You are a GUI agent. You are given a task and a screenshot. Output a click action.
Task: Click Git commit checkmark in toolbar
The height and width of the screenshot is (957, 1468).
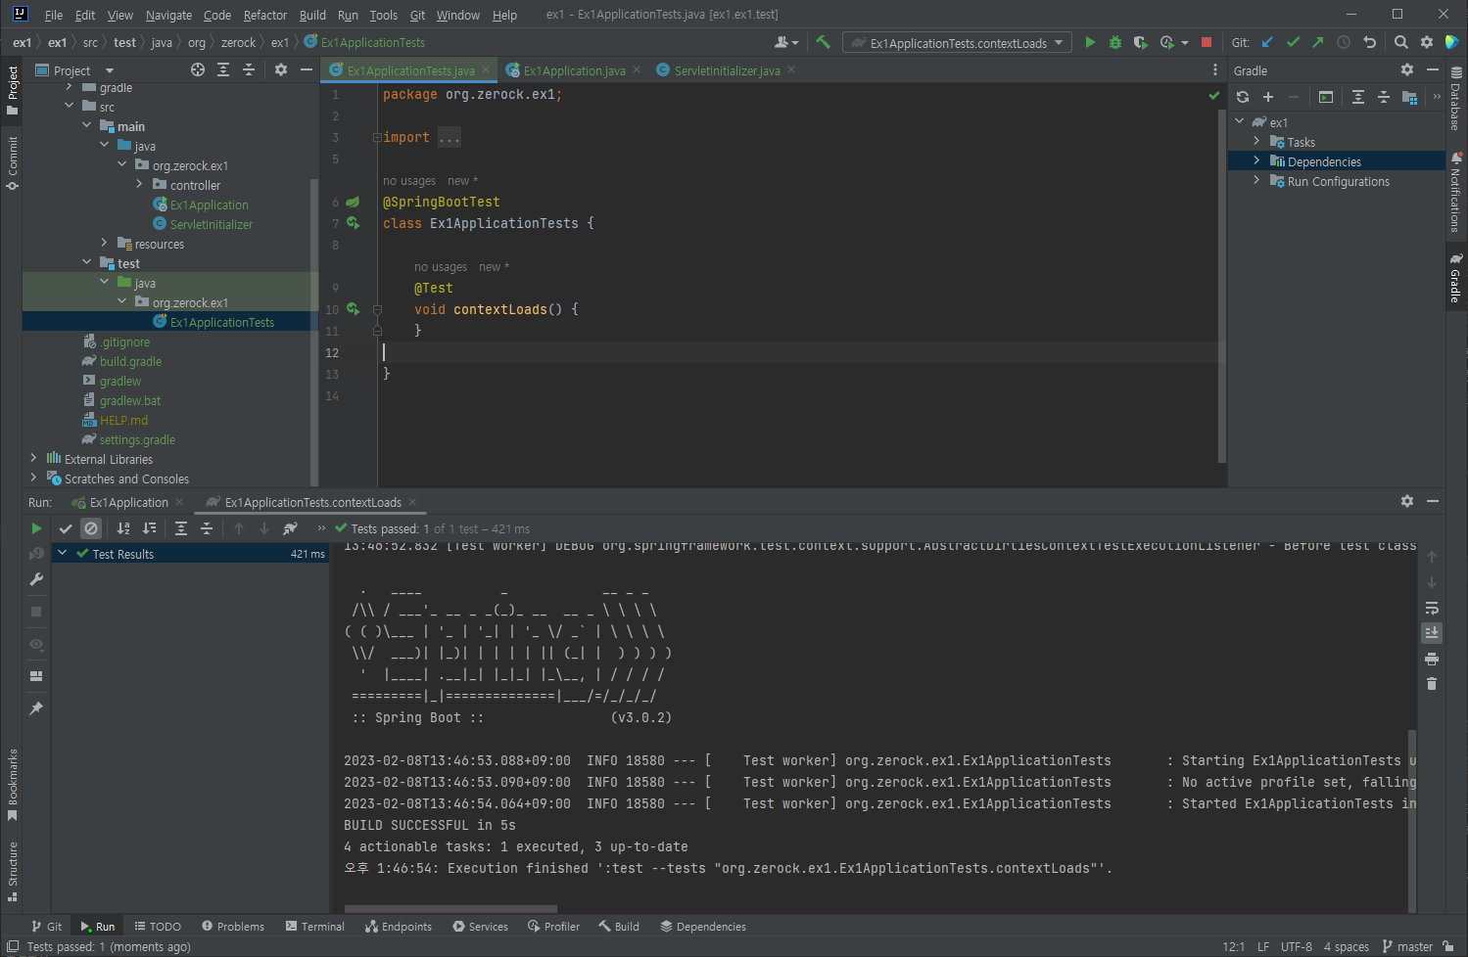click(x=1293, y=42)
